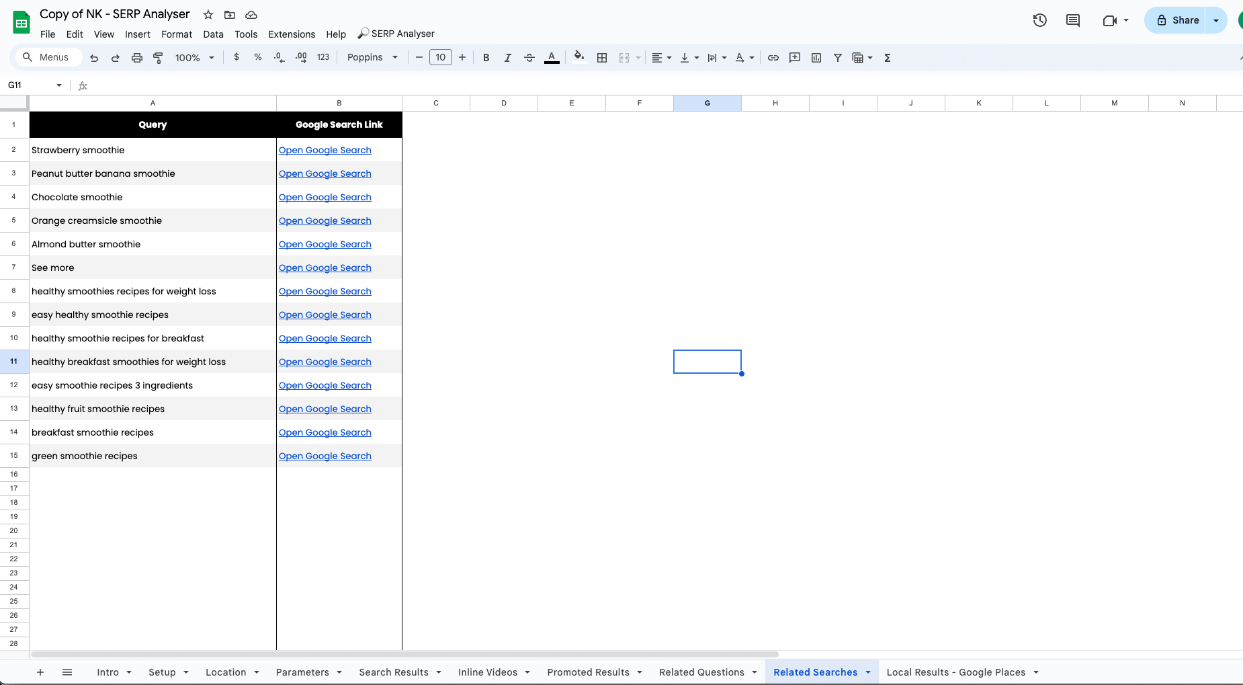Viewport: 1243px width, 685px height.
Task: Apply strikethrough formatting
Action: (530, 57)
